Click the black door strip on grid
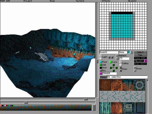Viewport: 152px width, 114px height. tap(122, 13)
